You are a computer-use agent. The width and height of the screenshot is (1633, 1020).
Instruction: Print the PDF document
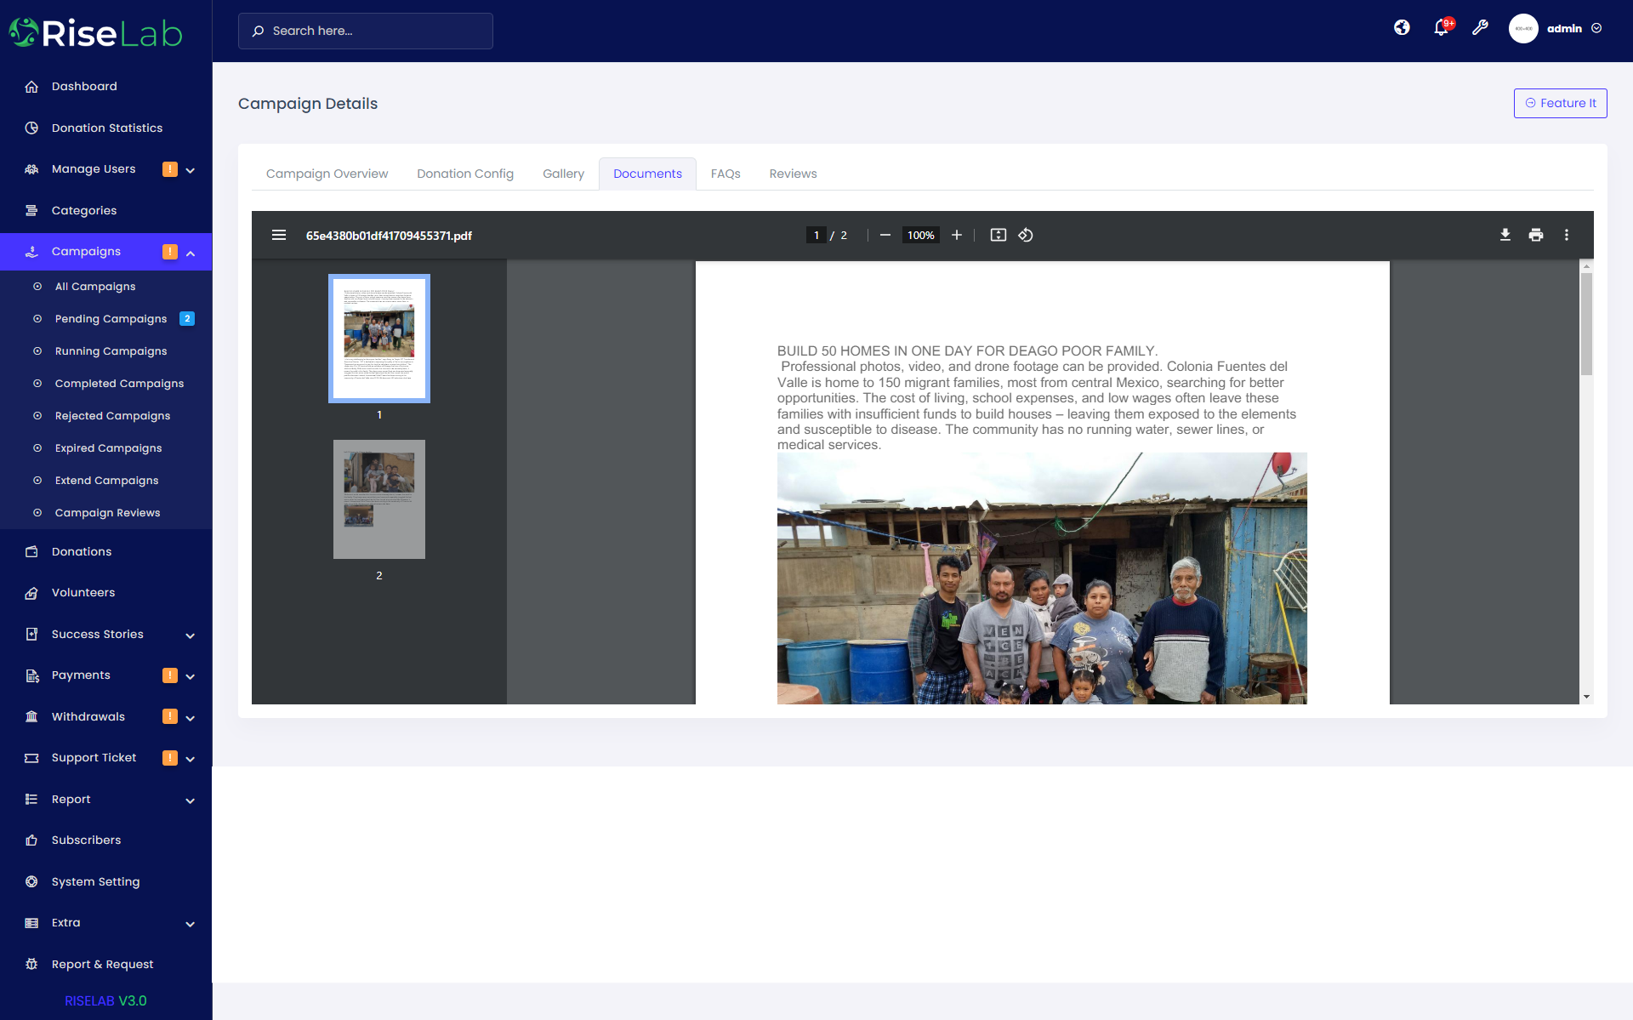tap(1535, 235)
